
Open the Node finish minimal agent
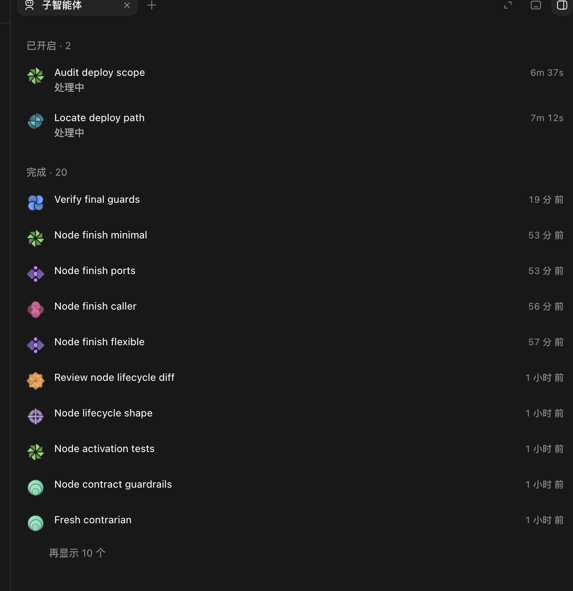pos(295,235)
